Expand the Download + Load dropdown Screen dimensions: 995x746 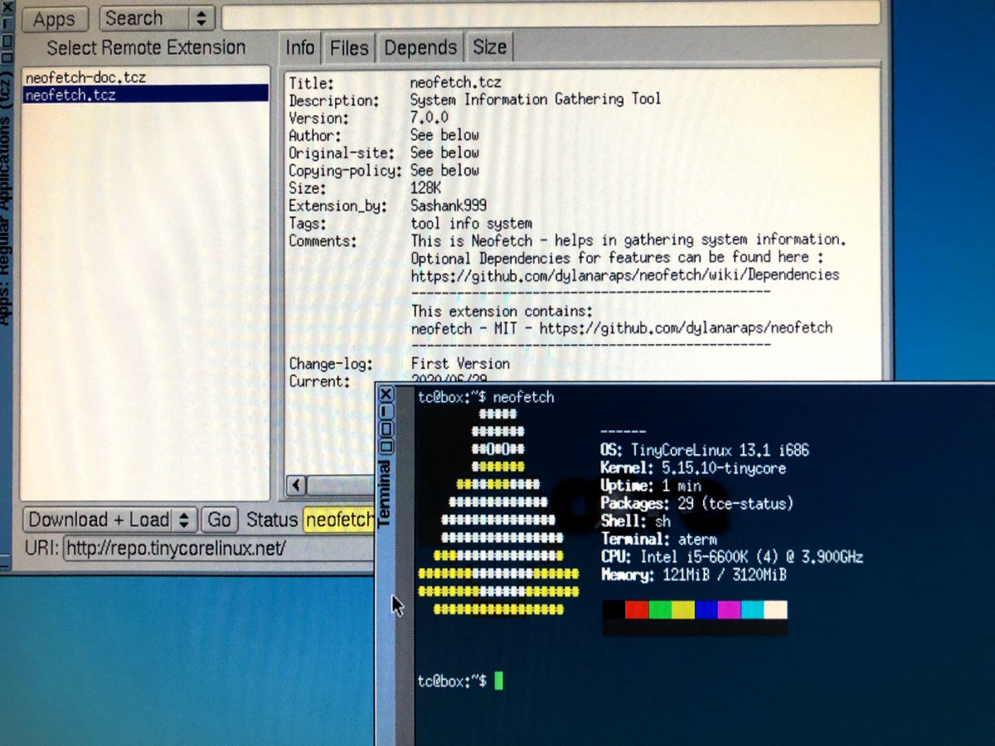[x=109, y=520]
